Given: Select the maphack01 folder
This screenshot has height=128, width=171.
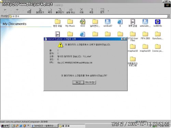Looking at the screenshot, I should pos(145,48).
